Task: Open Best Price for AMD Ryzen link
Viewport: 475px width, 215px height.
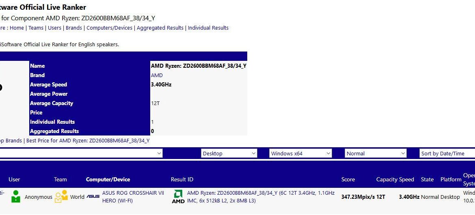Action: [88, 141]
